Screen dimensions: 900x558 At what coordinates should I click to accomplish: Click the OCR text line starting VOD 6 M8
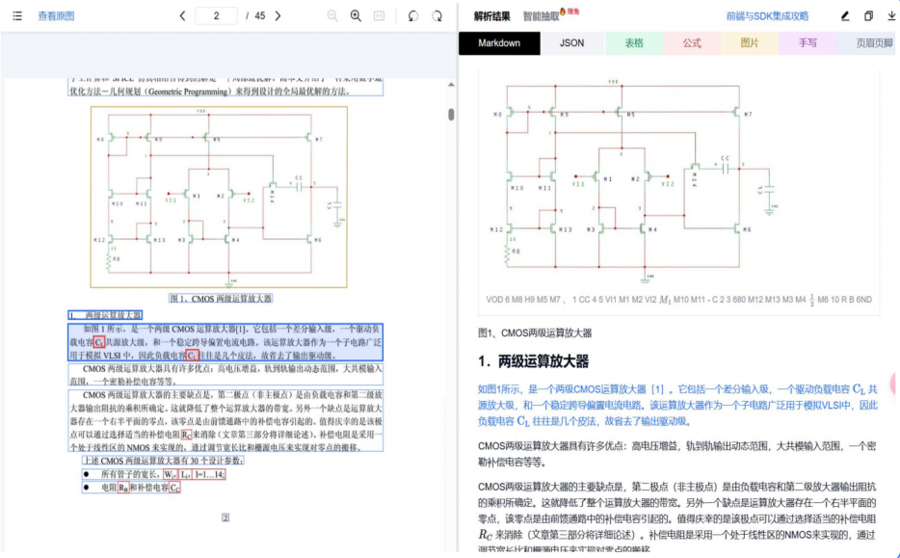click(x=679, y=299)
